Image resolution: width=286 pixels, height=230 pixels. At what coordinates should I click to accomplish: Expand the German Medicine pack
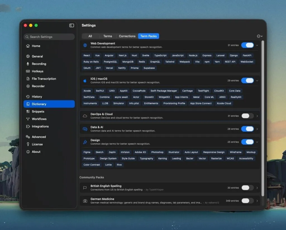[x=257, y=201]
